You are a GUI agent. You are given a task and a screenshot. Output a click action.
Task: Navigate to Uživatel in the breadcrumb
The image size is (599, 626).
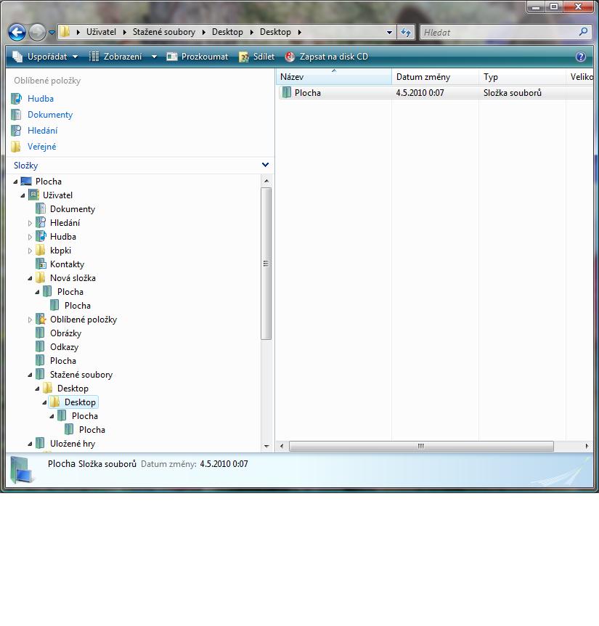[101, 32]
